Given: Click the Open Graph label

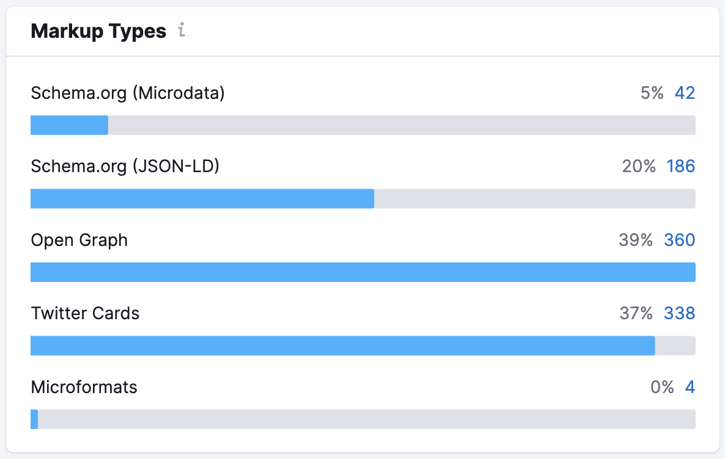Looking at the screenshot, I should [79, 240].
